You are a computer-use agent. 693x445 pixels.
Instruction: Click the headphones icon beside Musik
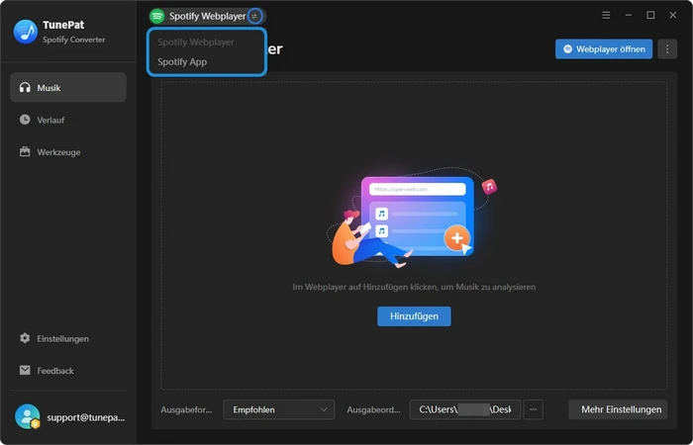25,87
